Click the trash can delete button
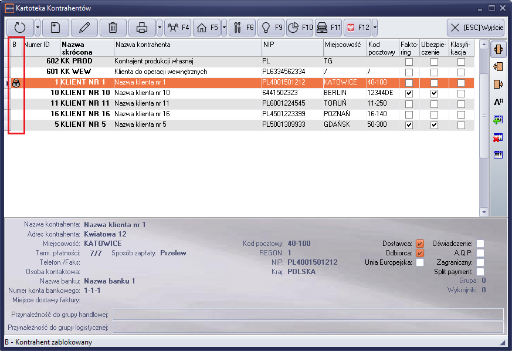Screen dimensions: 512x351 pos(114,27)
